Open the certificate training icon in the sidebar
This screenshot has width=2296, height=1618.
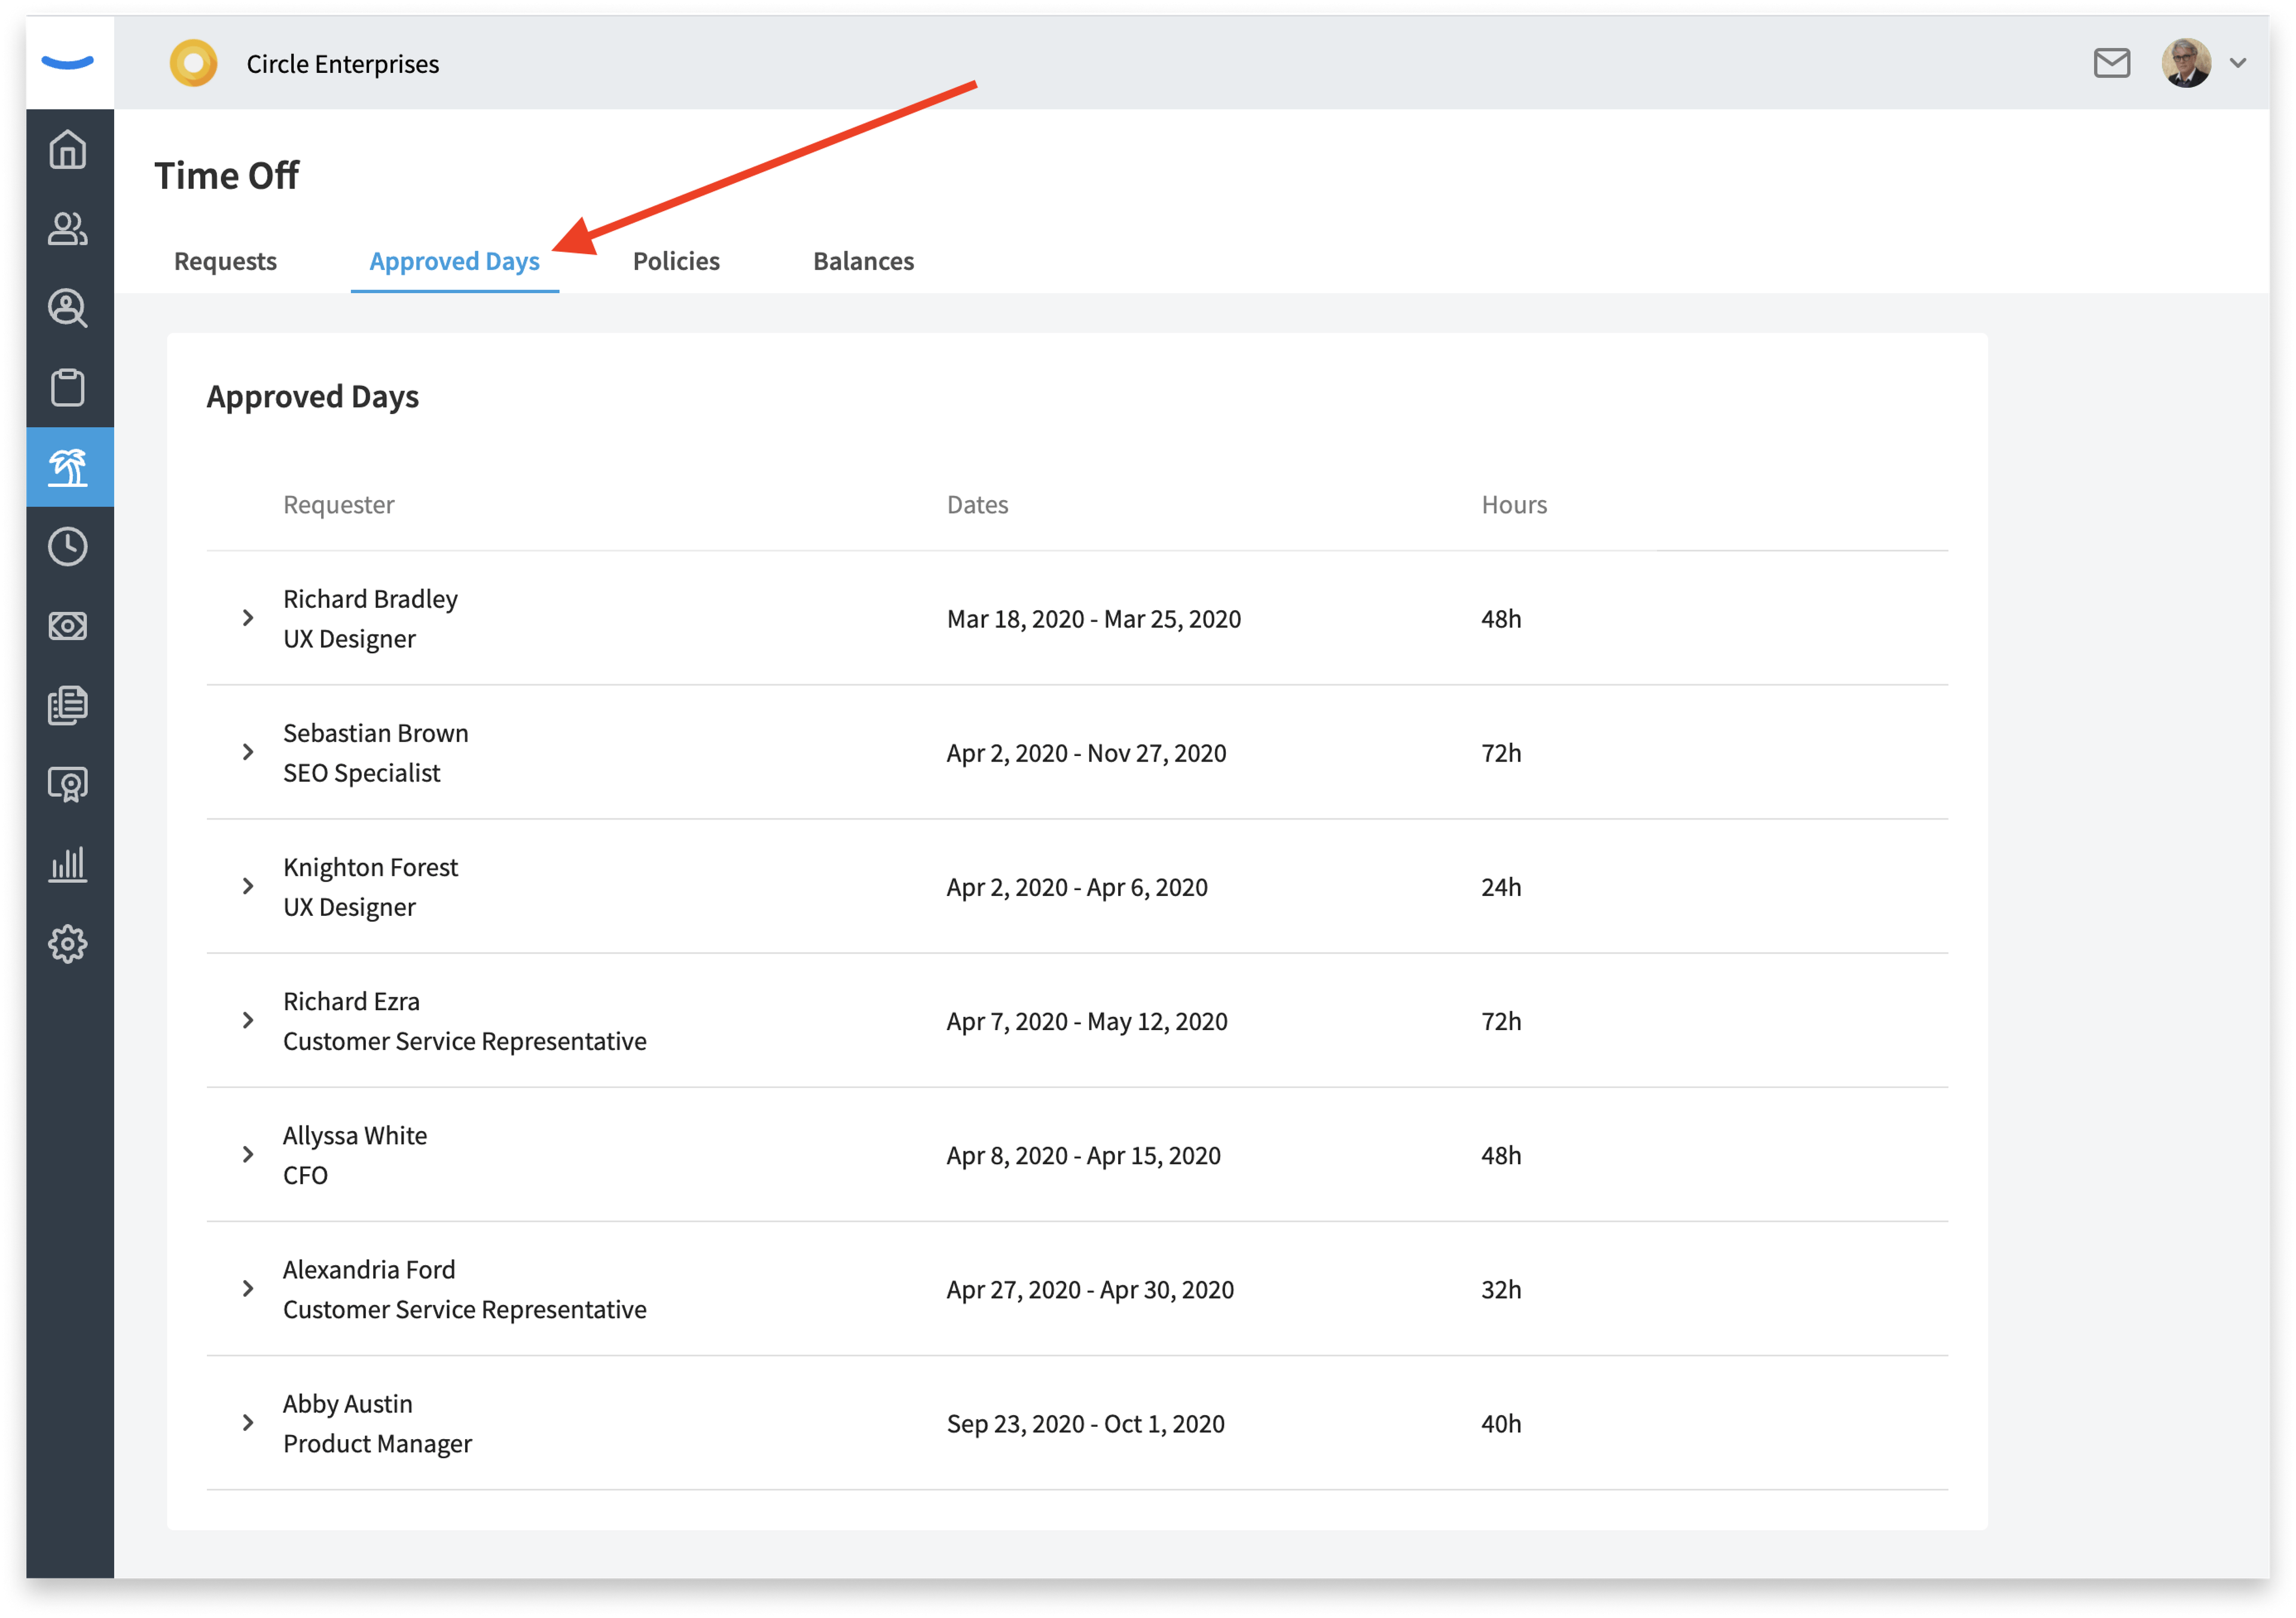coord(68,785)
